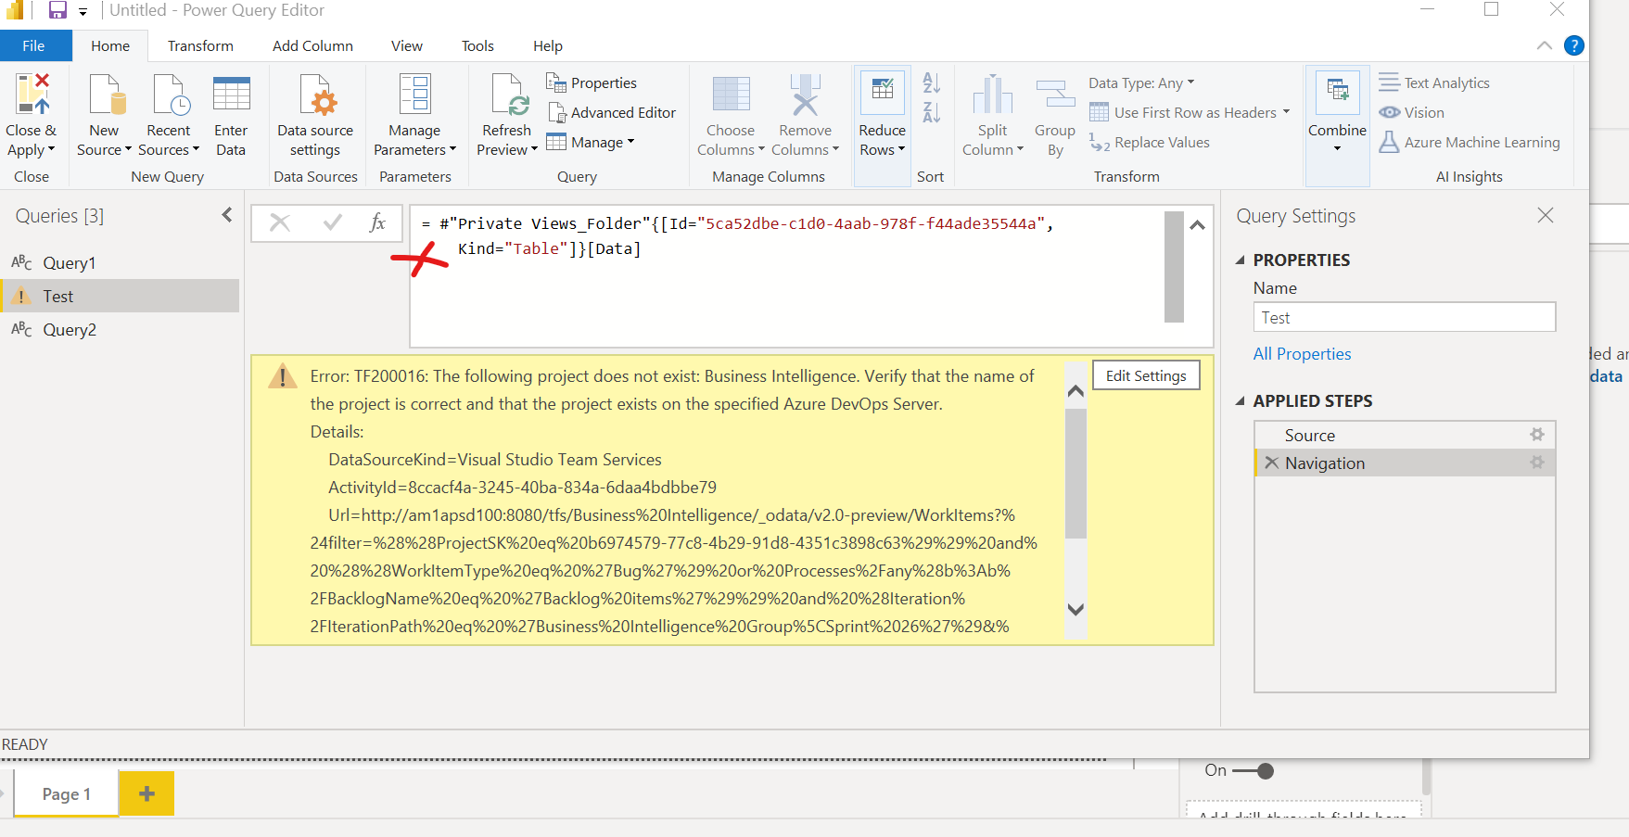This screenshot has width=1629, height=837.
Task: Open the Advanced Editor
Action: point(612,113)
